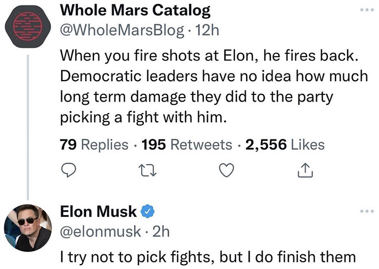
Task: Like the tweet with the heart icon
Action: [x=226, y=170]
